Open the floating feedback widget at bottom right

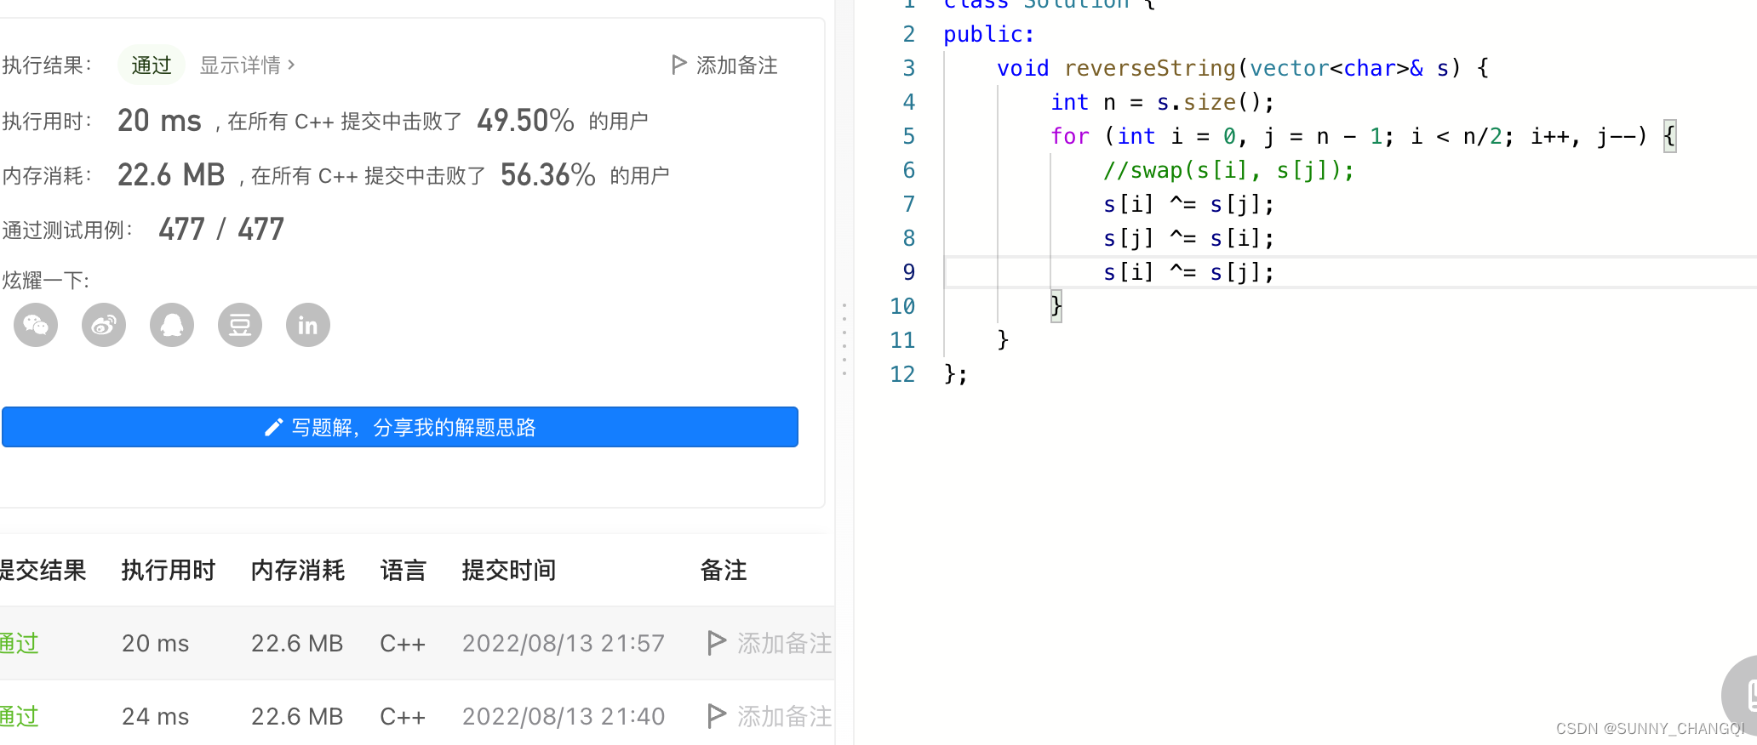coord(1740,696)
